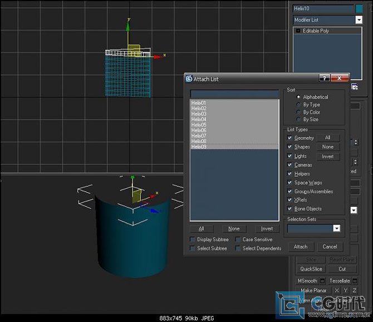Expand the Editable Poly stack entry

pyautogui.click(x=298, y=31)
